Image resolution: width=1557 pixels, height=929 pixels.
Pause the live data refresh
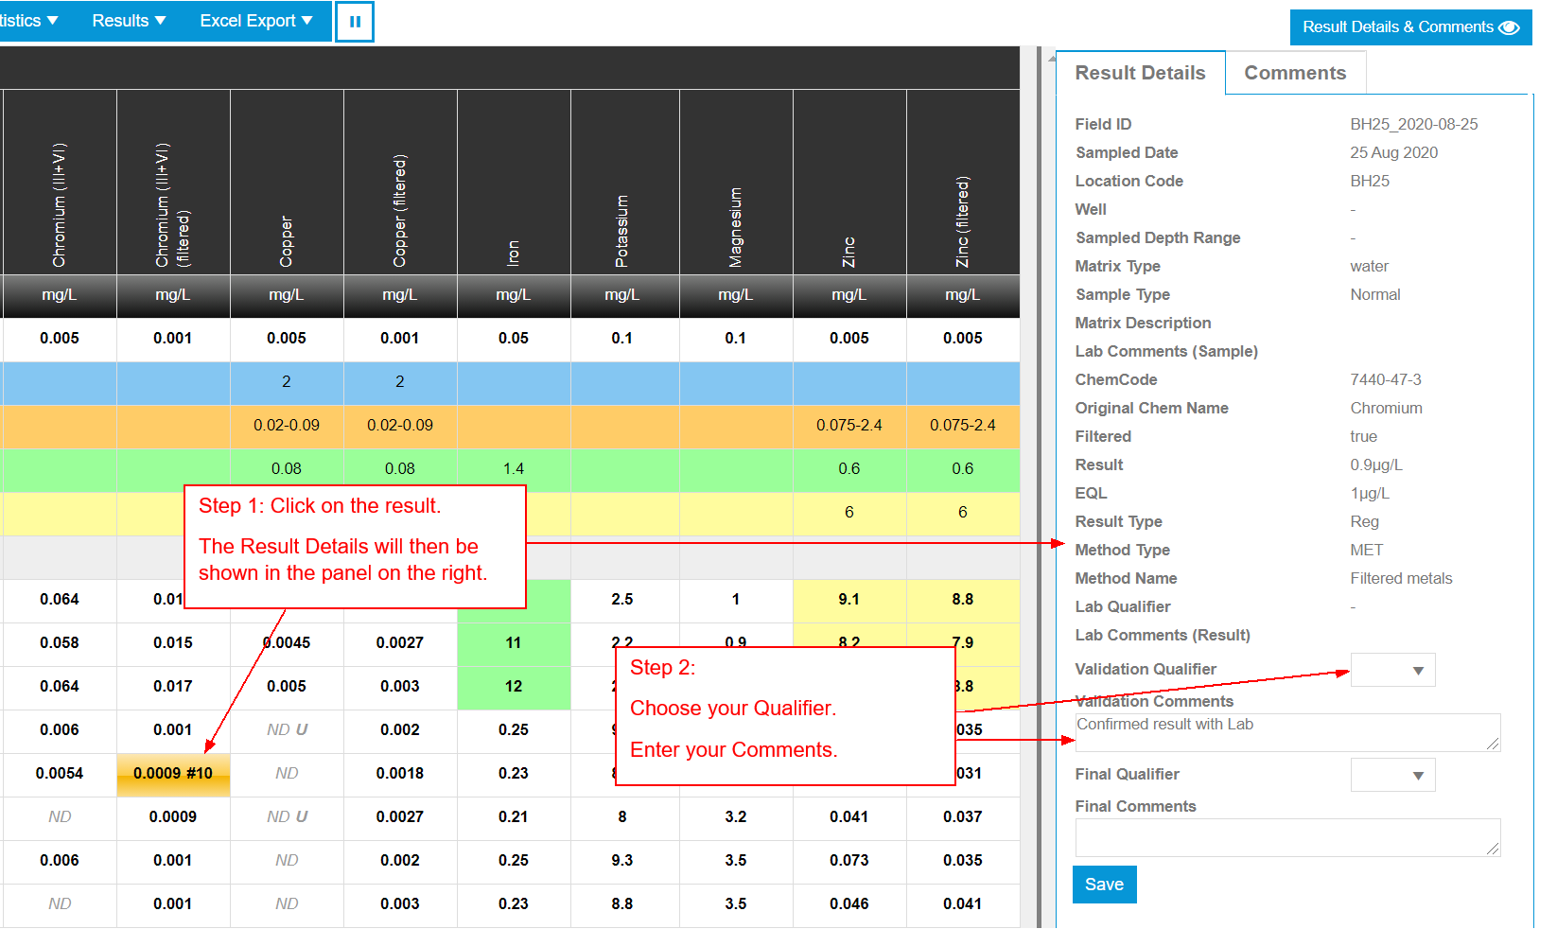pos(355,21)
